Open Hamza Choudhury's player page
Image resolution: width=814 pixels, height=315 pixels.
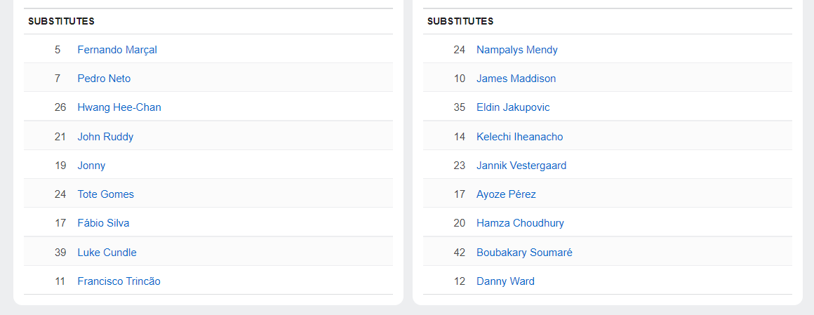[520, 223]
